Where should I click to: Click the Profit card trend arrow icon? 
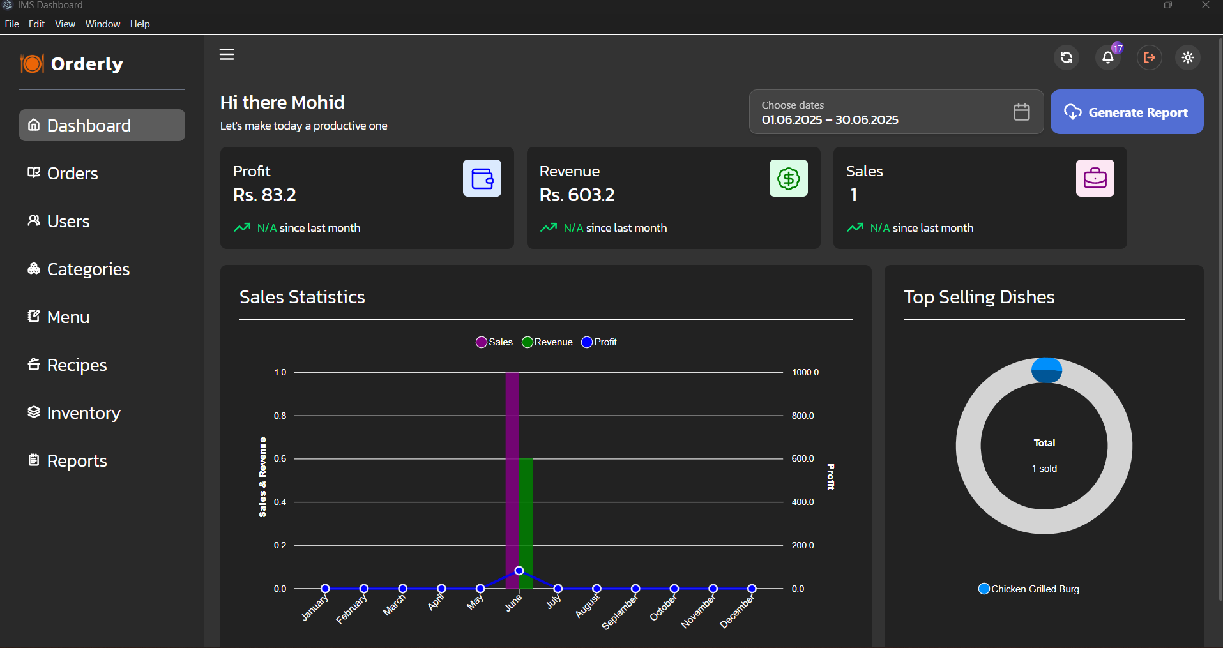click(242, 228)
